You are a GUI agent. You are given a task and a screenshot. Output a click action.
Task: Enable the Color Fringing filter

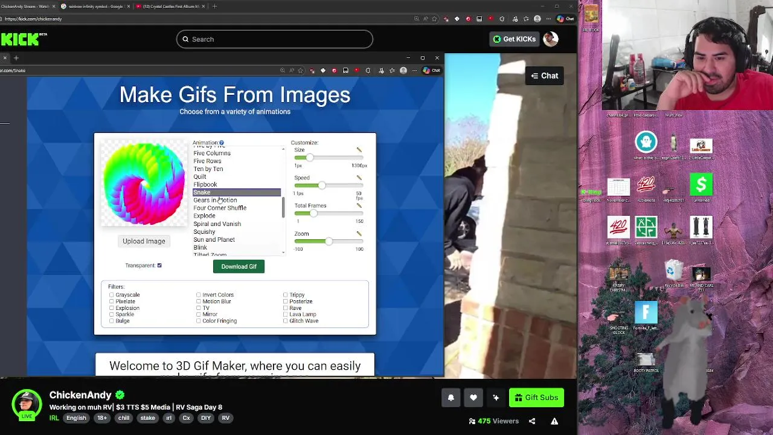pyautogui.click(x=199, y=321)
